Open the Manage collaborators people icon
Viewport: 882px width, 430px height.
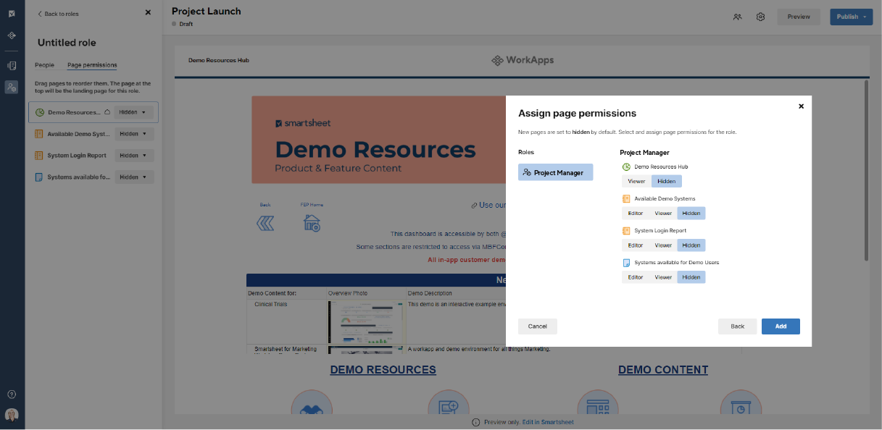[x=737, y=16]
